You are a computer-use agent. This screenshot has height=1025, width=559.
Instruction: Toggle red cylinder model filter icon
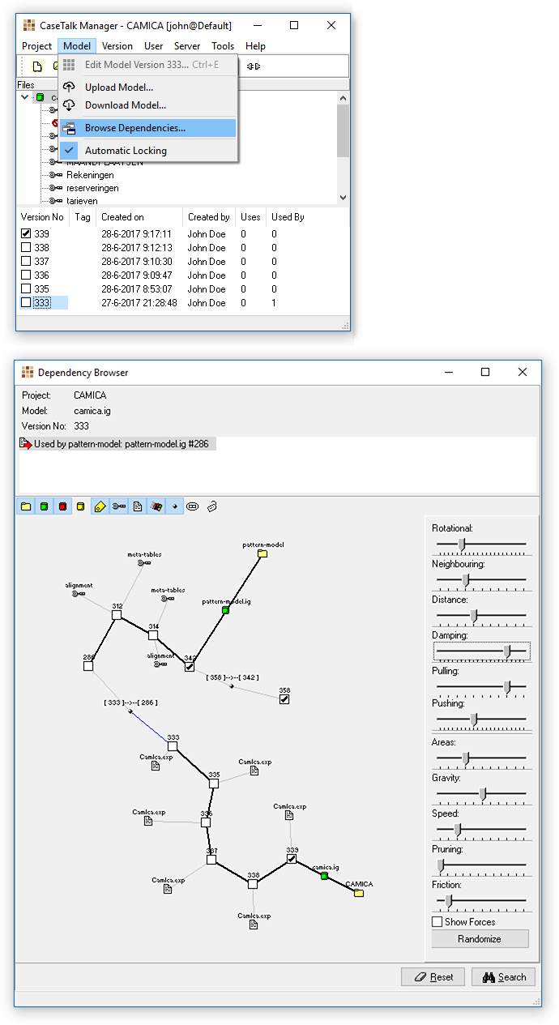click(62, 506)
